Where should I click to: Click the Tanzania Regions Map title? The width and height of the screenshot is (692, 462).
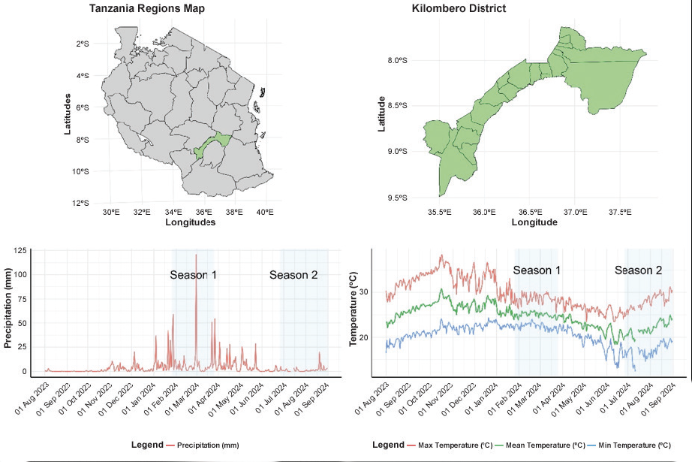(146, 9)
